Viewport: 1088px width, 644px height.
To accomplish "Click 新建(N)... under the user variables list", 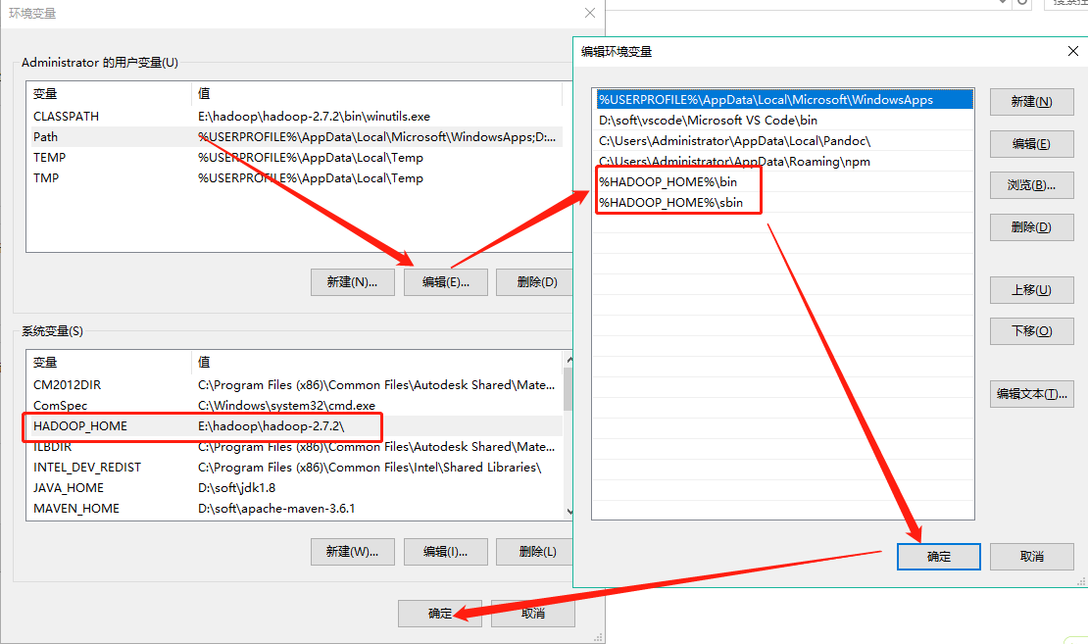I will [353, 282].
